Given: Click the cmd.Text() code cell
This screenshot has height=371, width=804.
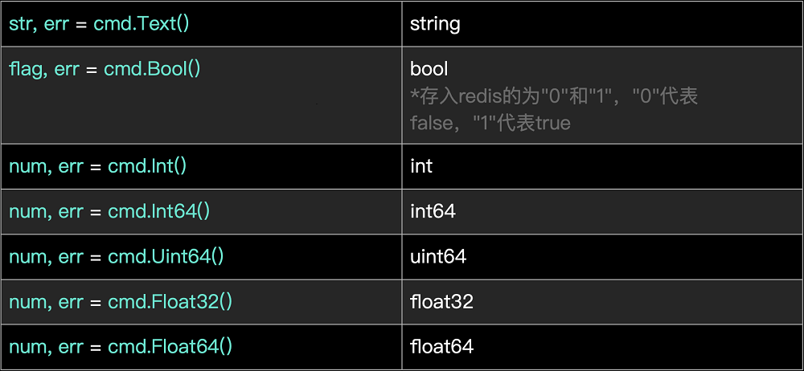Looking at the screenshot, I should tap(202, 23).
